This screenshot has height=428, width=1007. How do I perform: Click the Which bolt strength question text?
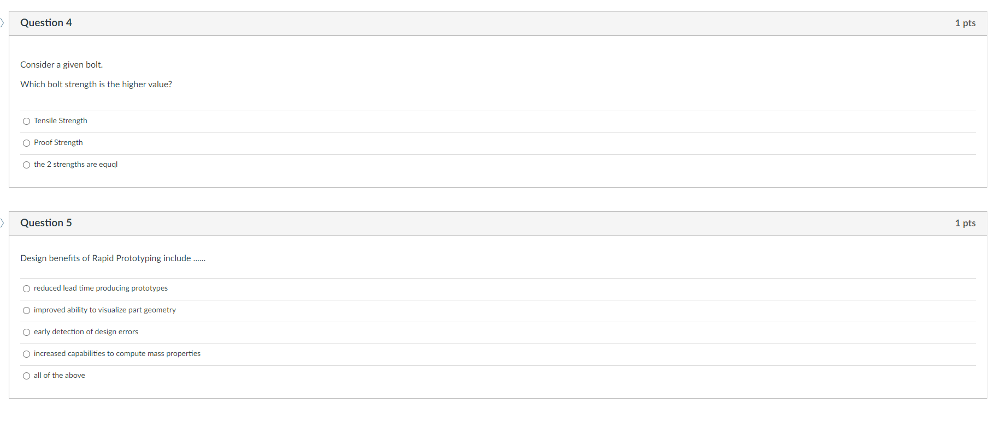click(x=96, y=84)
